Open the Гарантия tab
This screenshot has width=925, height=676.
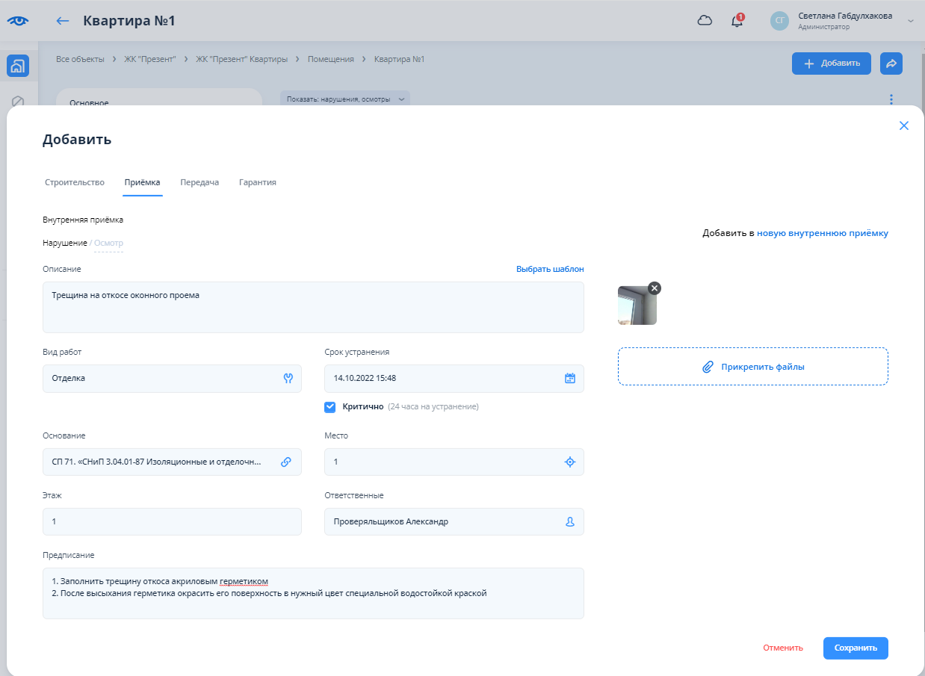pyautogui.click(x=258, y=182)
